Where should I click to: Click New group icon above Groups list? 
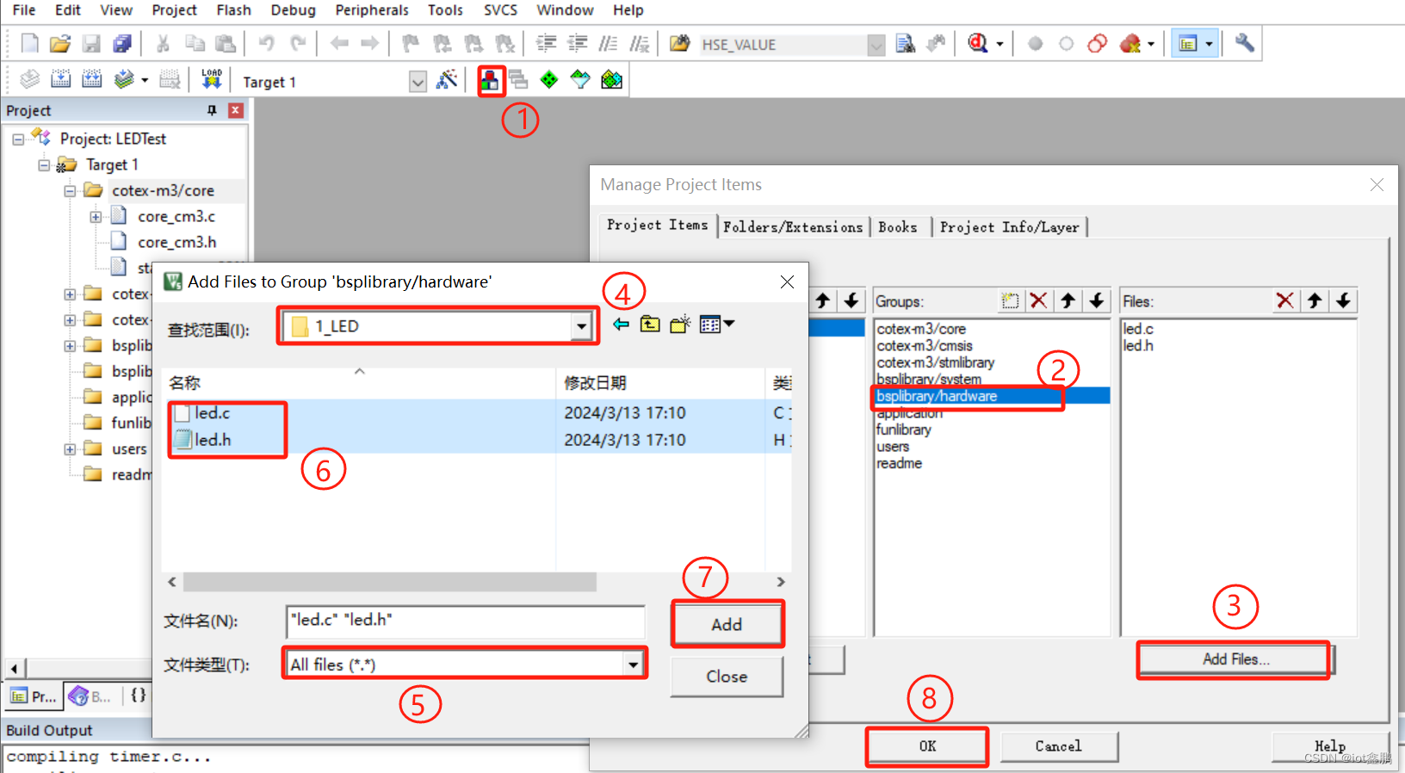[1010, 300]
